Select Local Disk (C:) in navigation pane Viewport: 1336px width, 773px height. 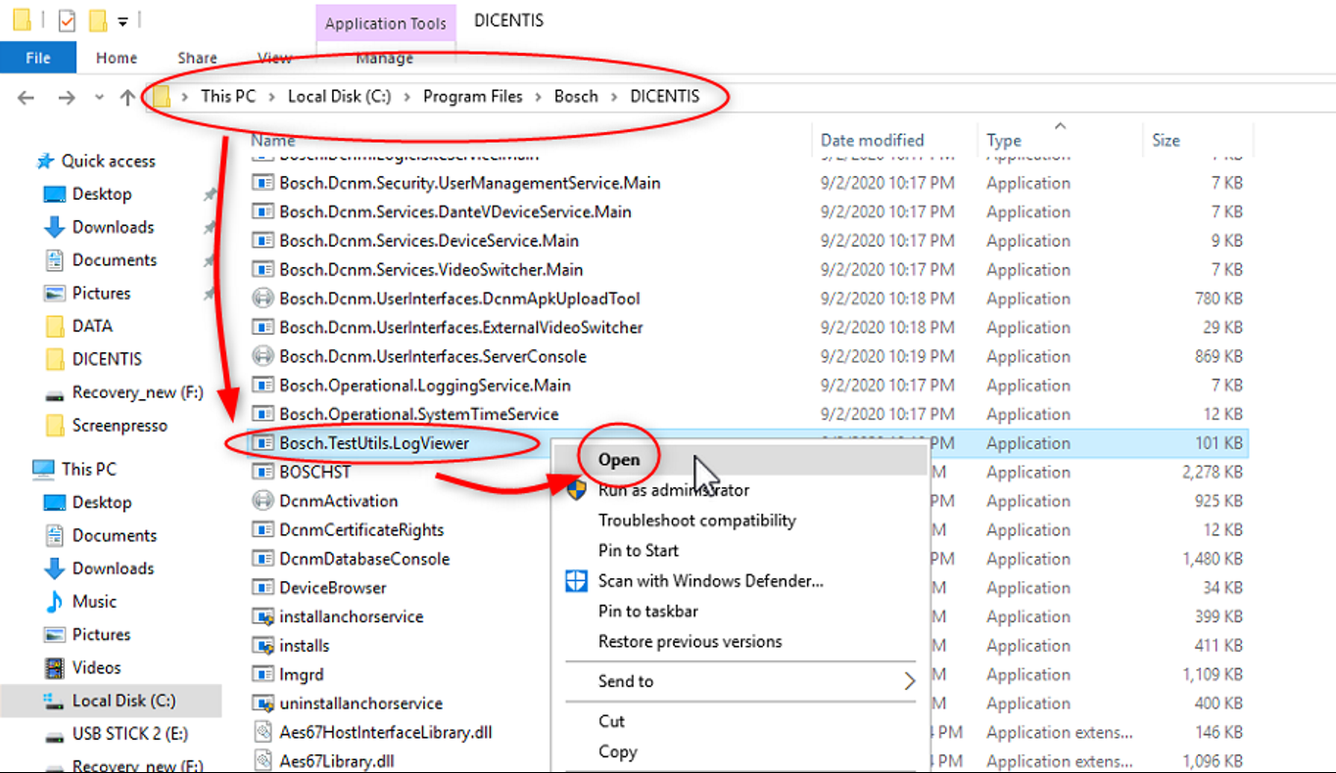click(123, 701)
